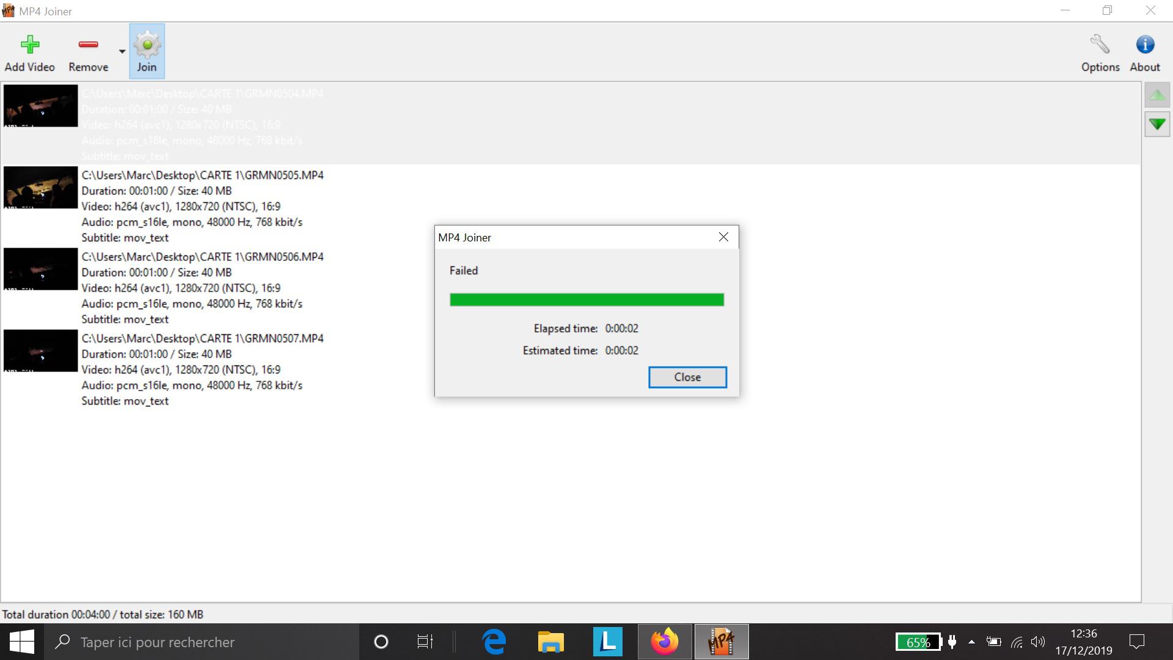Open the Windows Start menu
This screenshot has width=1173, height=660.
[22, 642]
